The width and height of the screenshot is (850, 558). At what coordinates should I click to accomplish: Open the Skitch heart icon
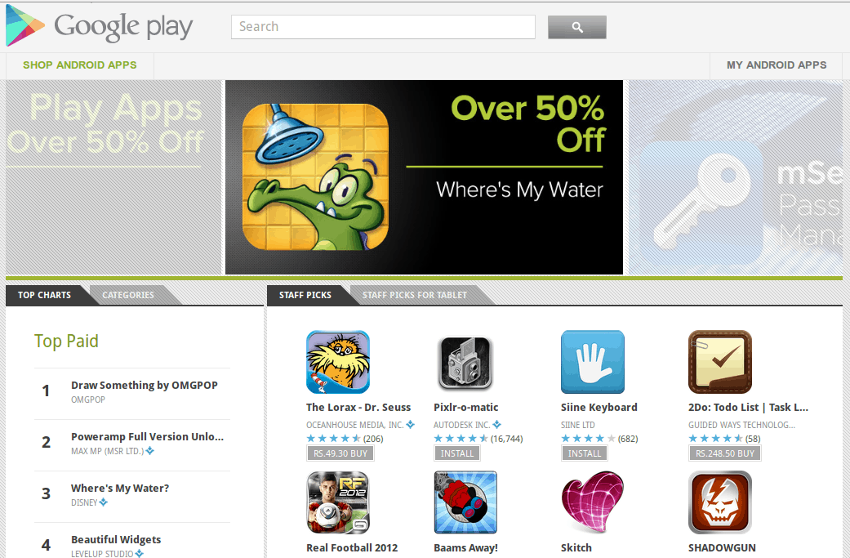[x=593, y=502]
